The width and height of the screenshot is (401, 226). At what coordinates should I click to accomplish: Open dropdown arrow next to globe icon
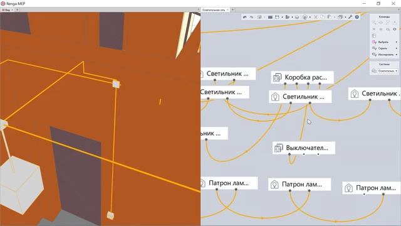coord(310,17)
